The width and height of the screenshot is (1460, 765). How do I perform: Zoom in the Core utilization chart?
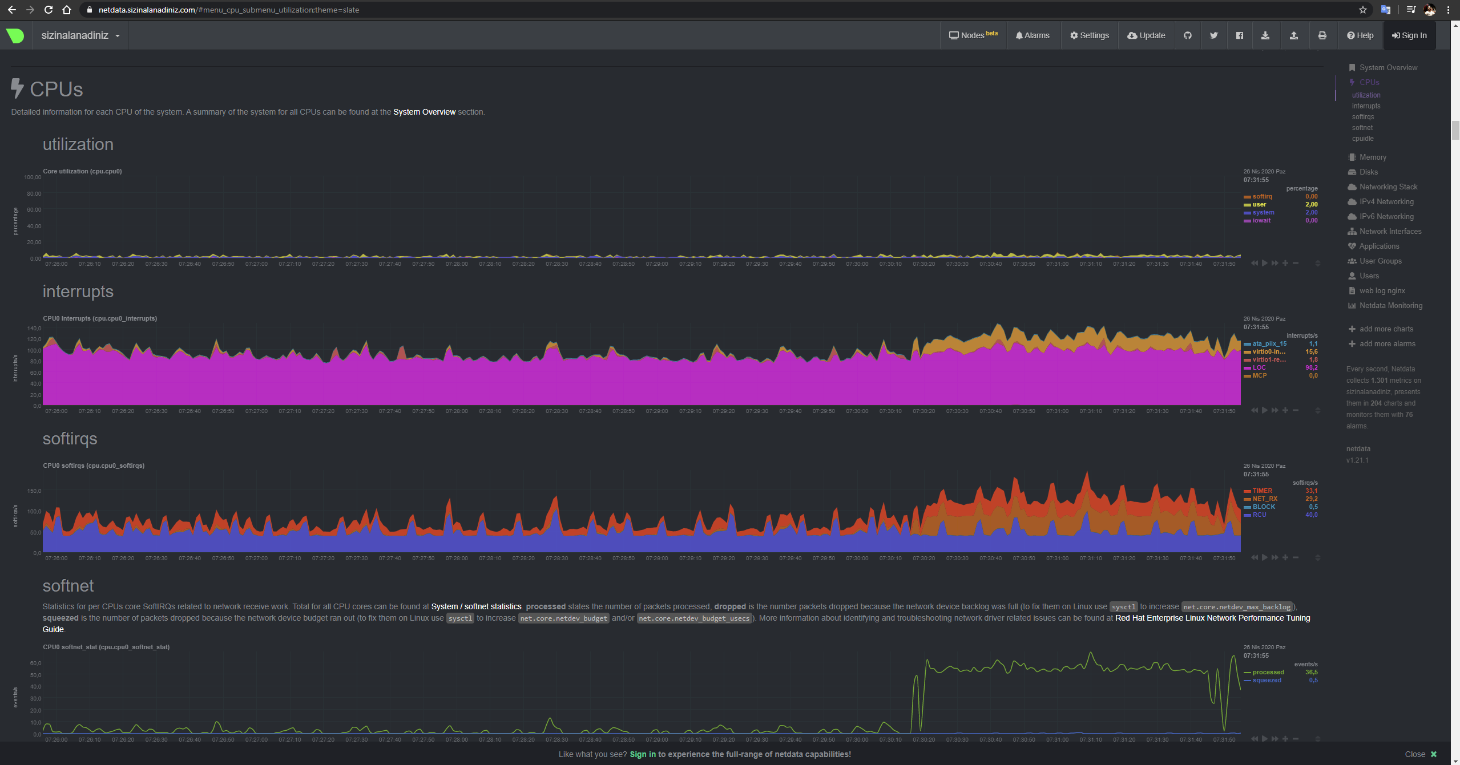pyautogui.click(x=1285, y=263)
